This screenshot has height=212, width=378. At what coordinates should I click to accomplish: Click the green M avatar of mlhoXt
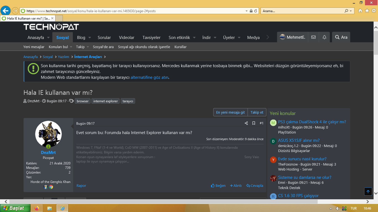coord(273,123)
